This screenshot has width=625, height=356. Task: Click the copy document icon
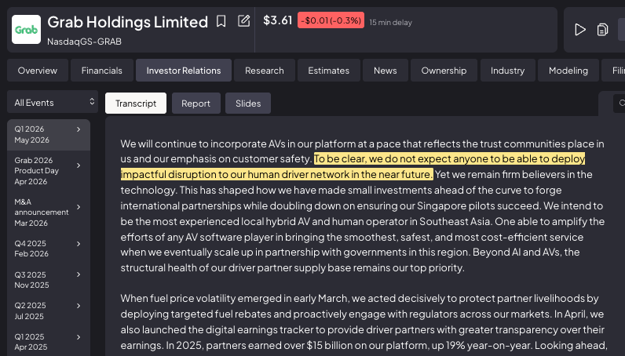pyautogui.click(x=602, y=30)
